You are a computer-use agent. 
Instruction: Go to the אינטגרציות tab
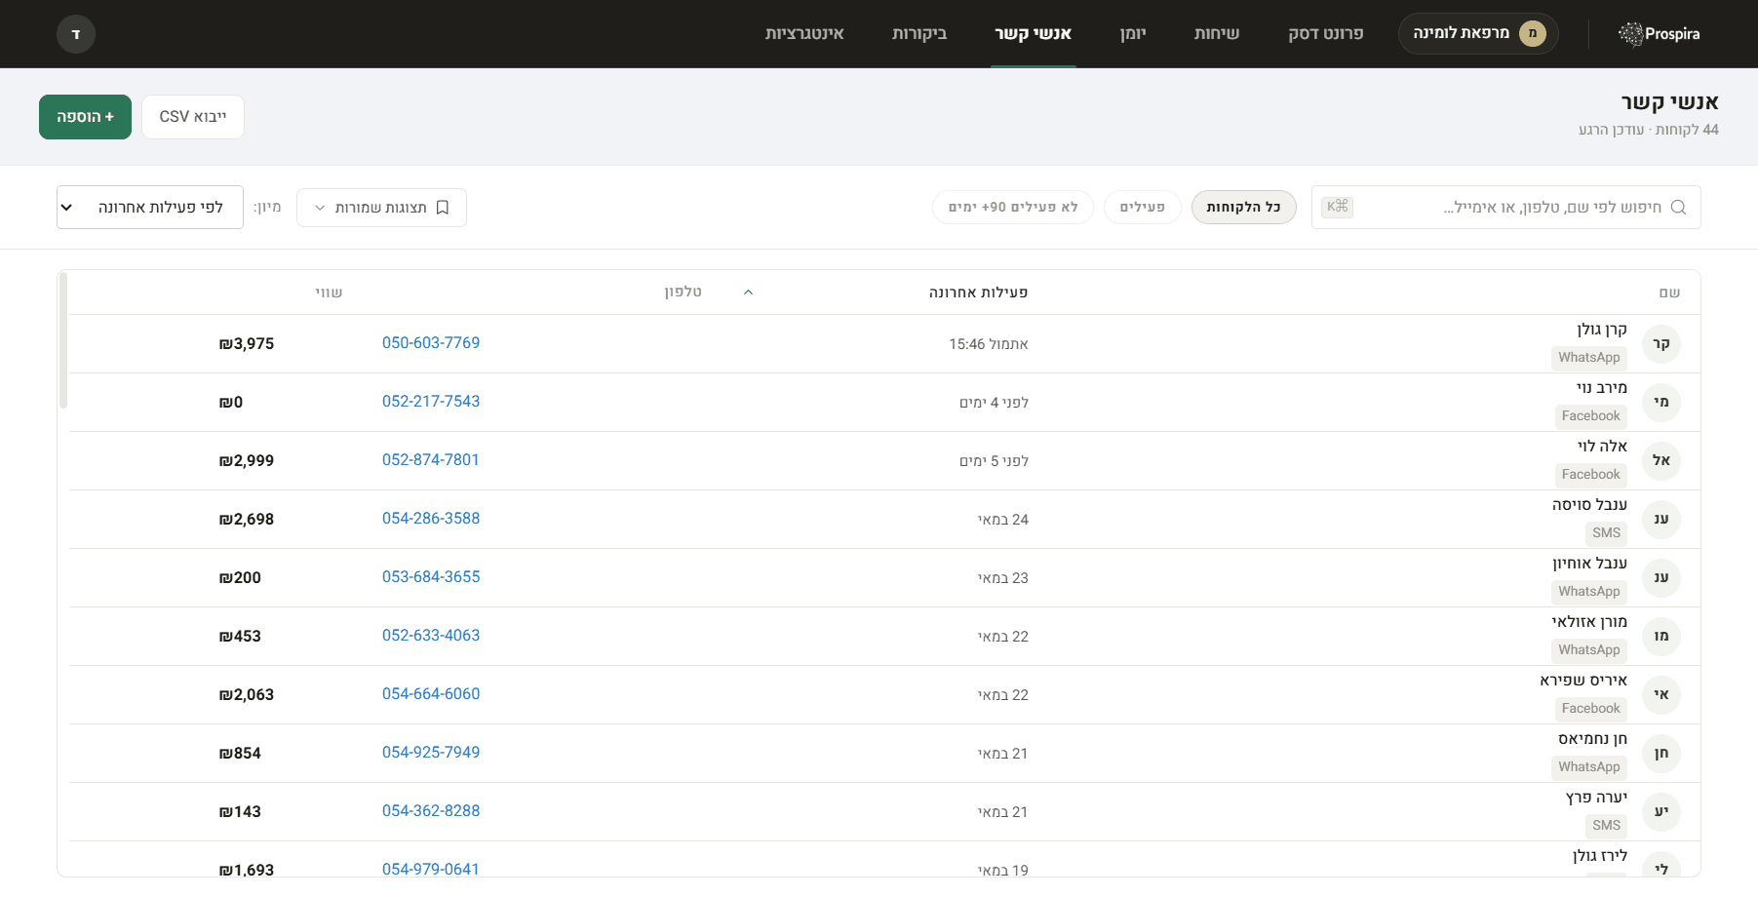point(804,34)
